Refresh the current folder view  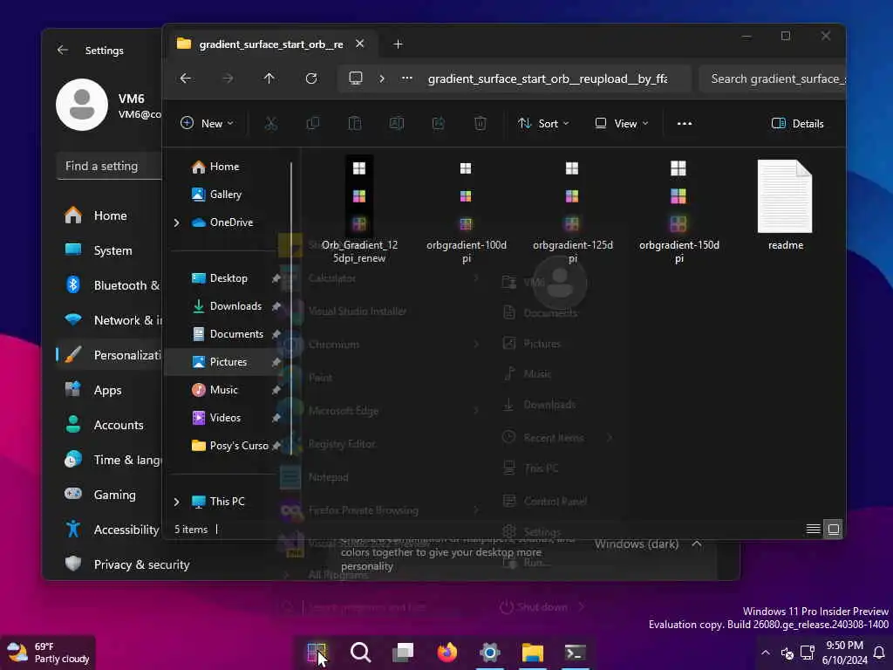click(311, 79)
